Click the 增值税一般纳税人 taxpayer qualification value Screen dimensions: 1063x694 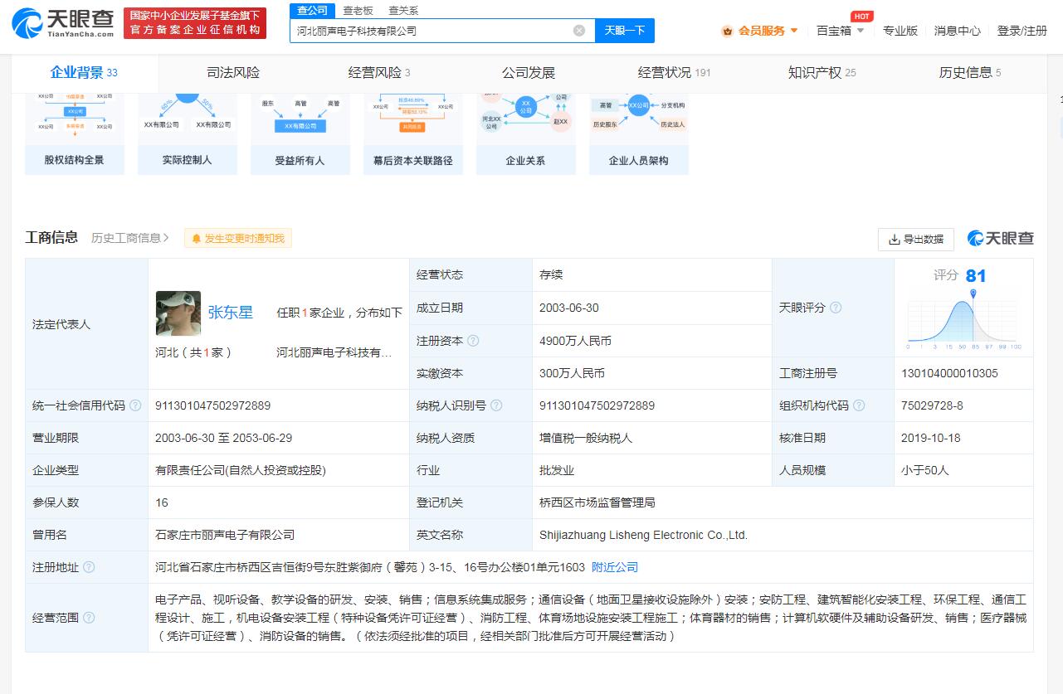(x=586, y=438)
